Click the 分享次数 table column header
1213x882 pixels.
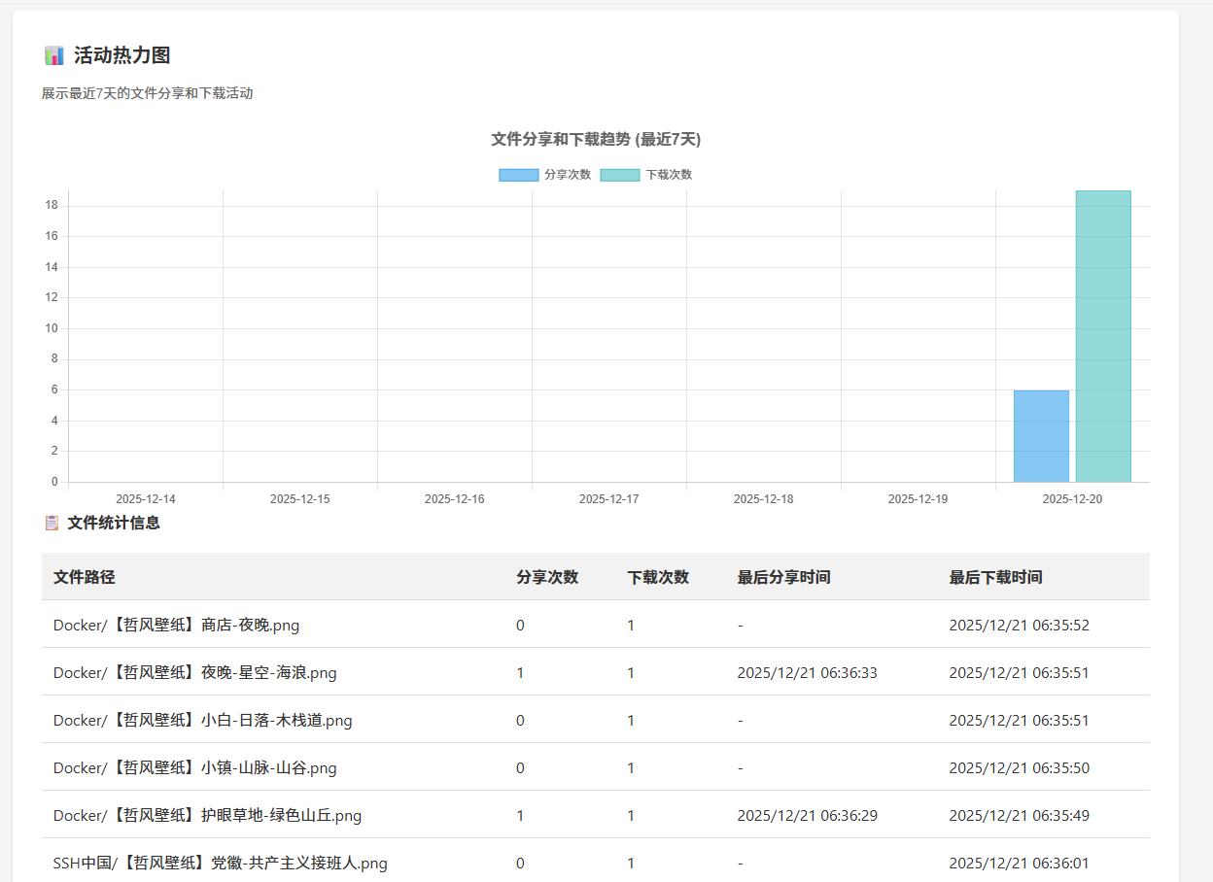pos(547,577)
